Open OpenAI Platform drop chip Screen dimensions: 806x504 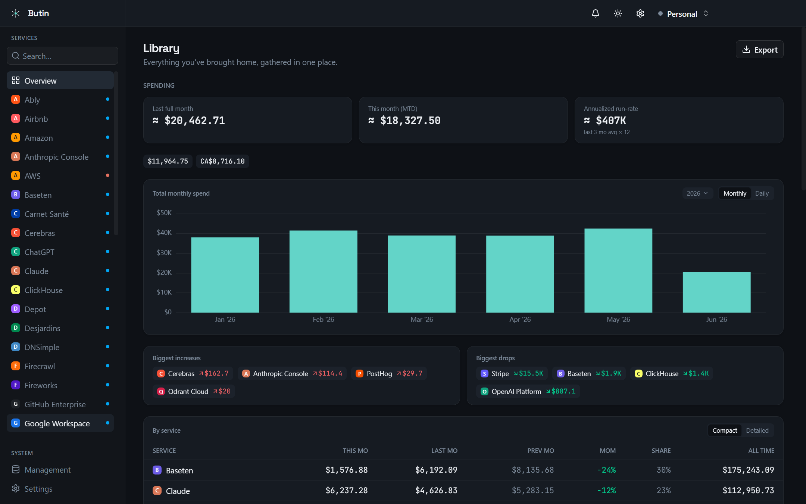(528, 391)
